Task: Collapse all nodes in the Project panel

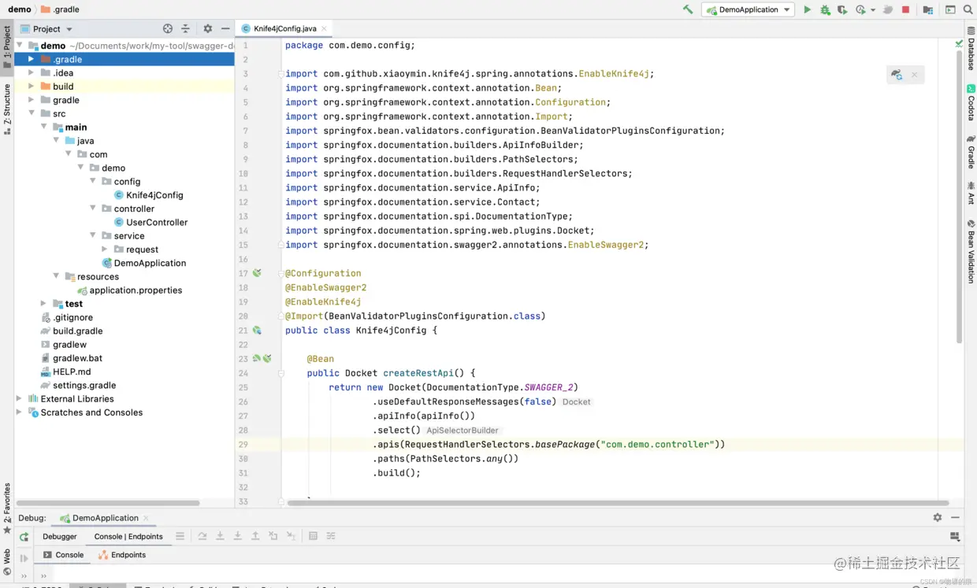Action: point(186,28)
